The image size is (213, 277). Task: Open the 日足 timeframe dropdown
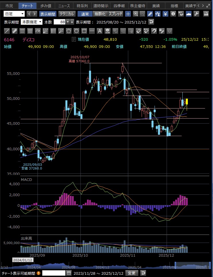(x=14, y=14)
